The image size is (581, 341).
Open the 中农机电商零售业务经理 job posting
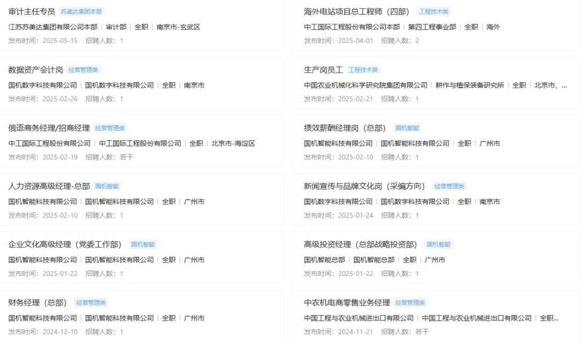pos(347,302)
